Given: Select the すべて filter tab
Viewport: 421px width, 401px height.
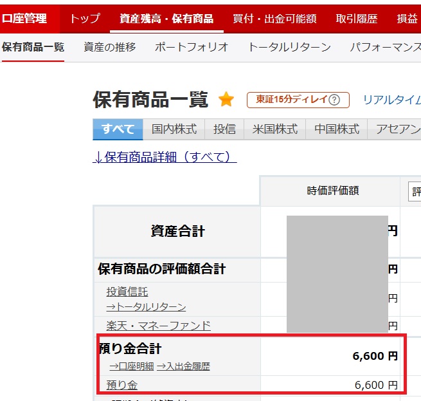Looking at the screenshot, I should coord(118,129).
